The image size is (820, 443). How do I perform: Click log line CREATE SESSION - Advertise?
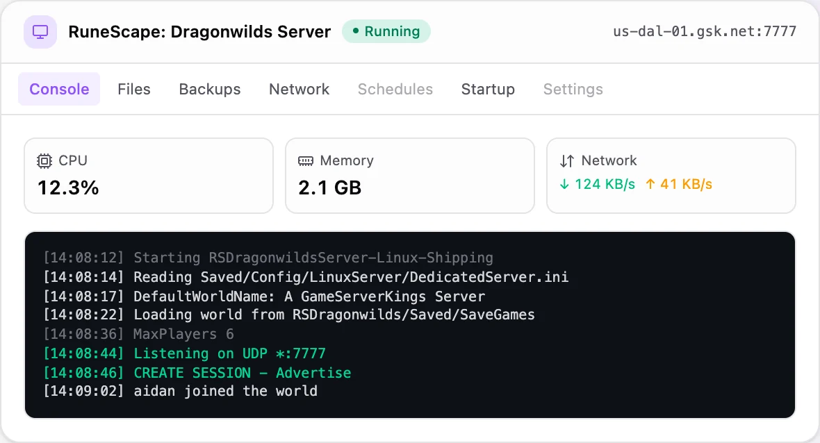point(197,372)
